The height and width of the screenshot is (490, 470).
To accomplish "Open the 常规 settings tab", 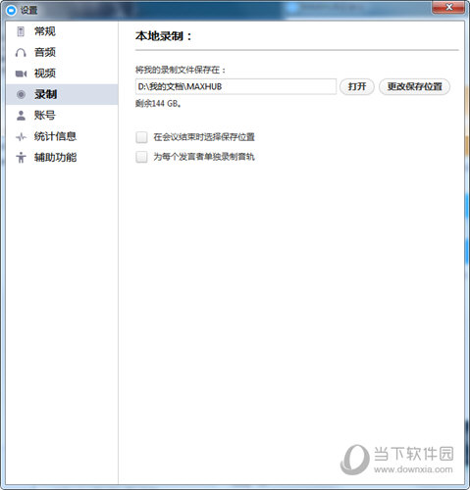I will pos(62,31).
